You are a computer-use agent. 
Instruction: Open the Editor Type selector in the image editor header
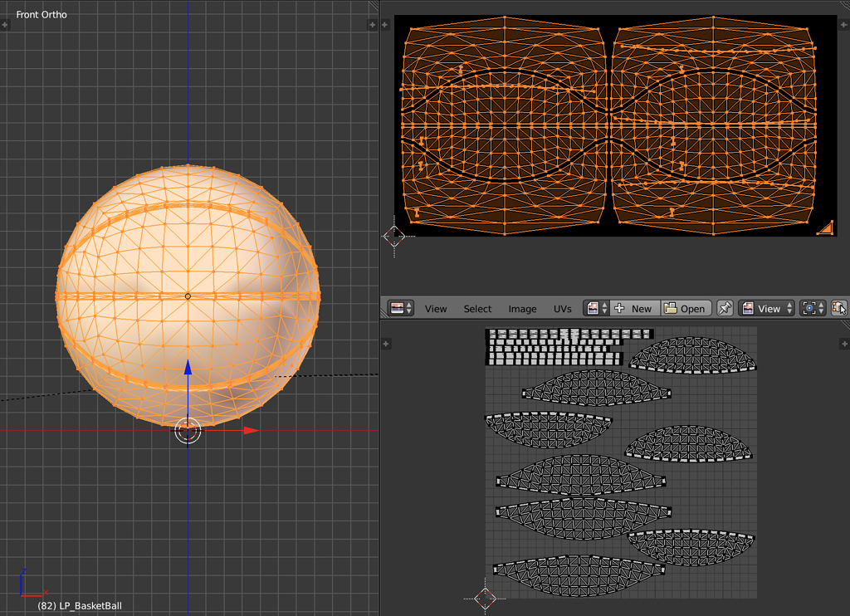(x=397, y=308)
